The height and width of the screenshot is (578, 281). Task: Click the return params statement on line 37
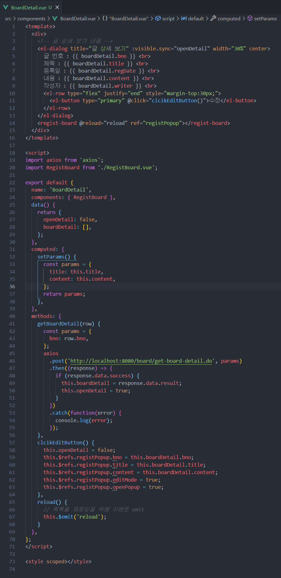(x=64, y=294)
